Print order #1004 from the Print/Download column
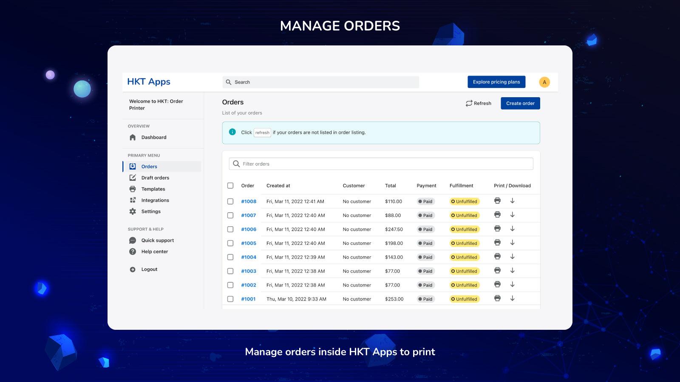The height and width of the screenshot is (382, 680). coord(497,257)
